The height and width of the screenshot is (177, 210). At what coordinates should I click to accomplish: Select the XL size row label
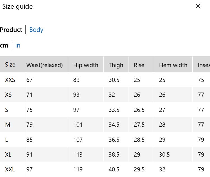tap(8, 155)
